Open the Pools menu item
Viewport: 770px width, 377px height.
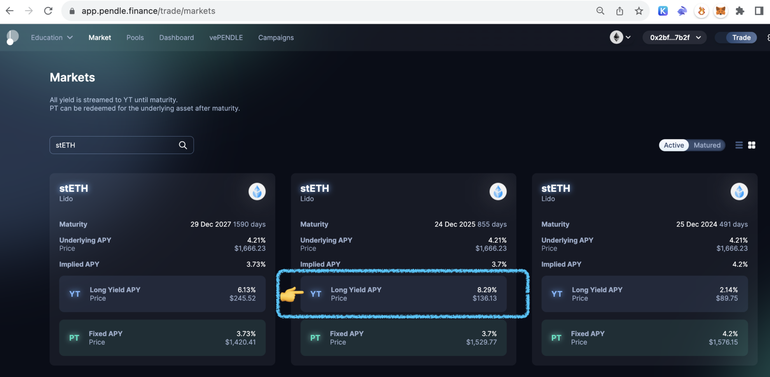(x=135, y=37)
